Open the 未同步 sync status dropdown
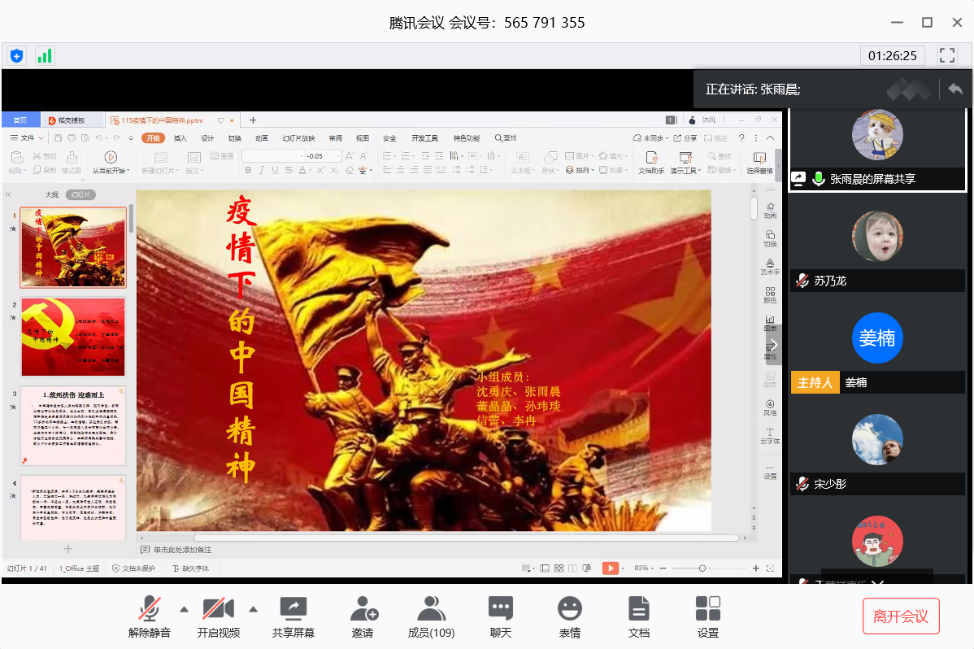 [x=650, y=138]
